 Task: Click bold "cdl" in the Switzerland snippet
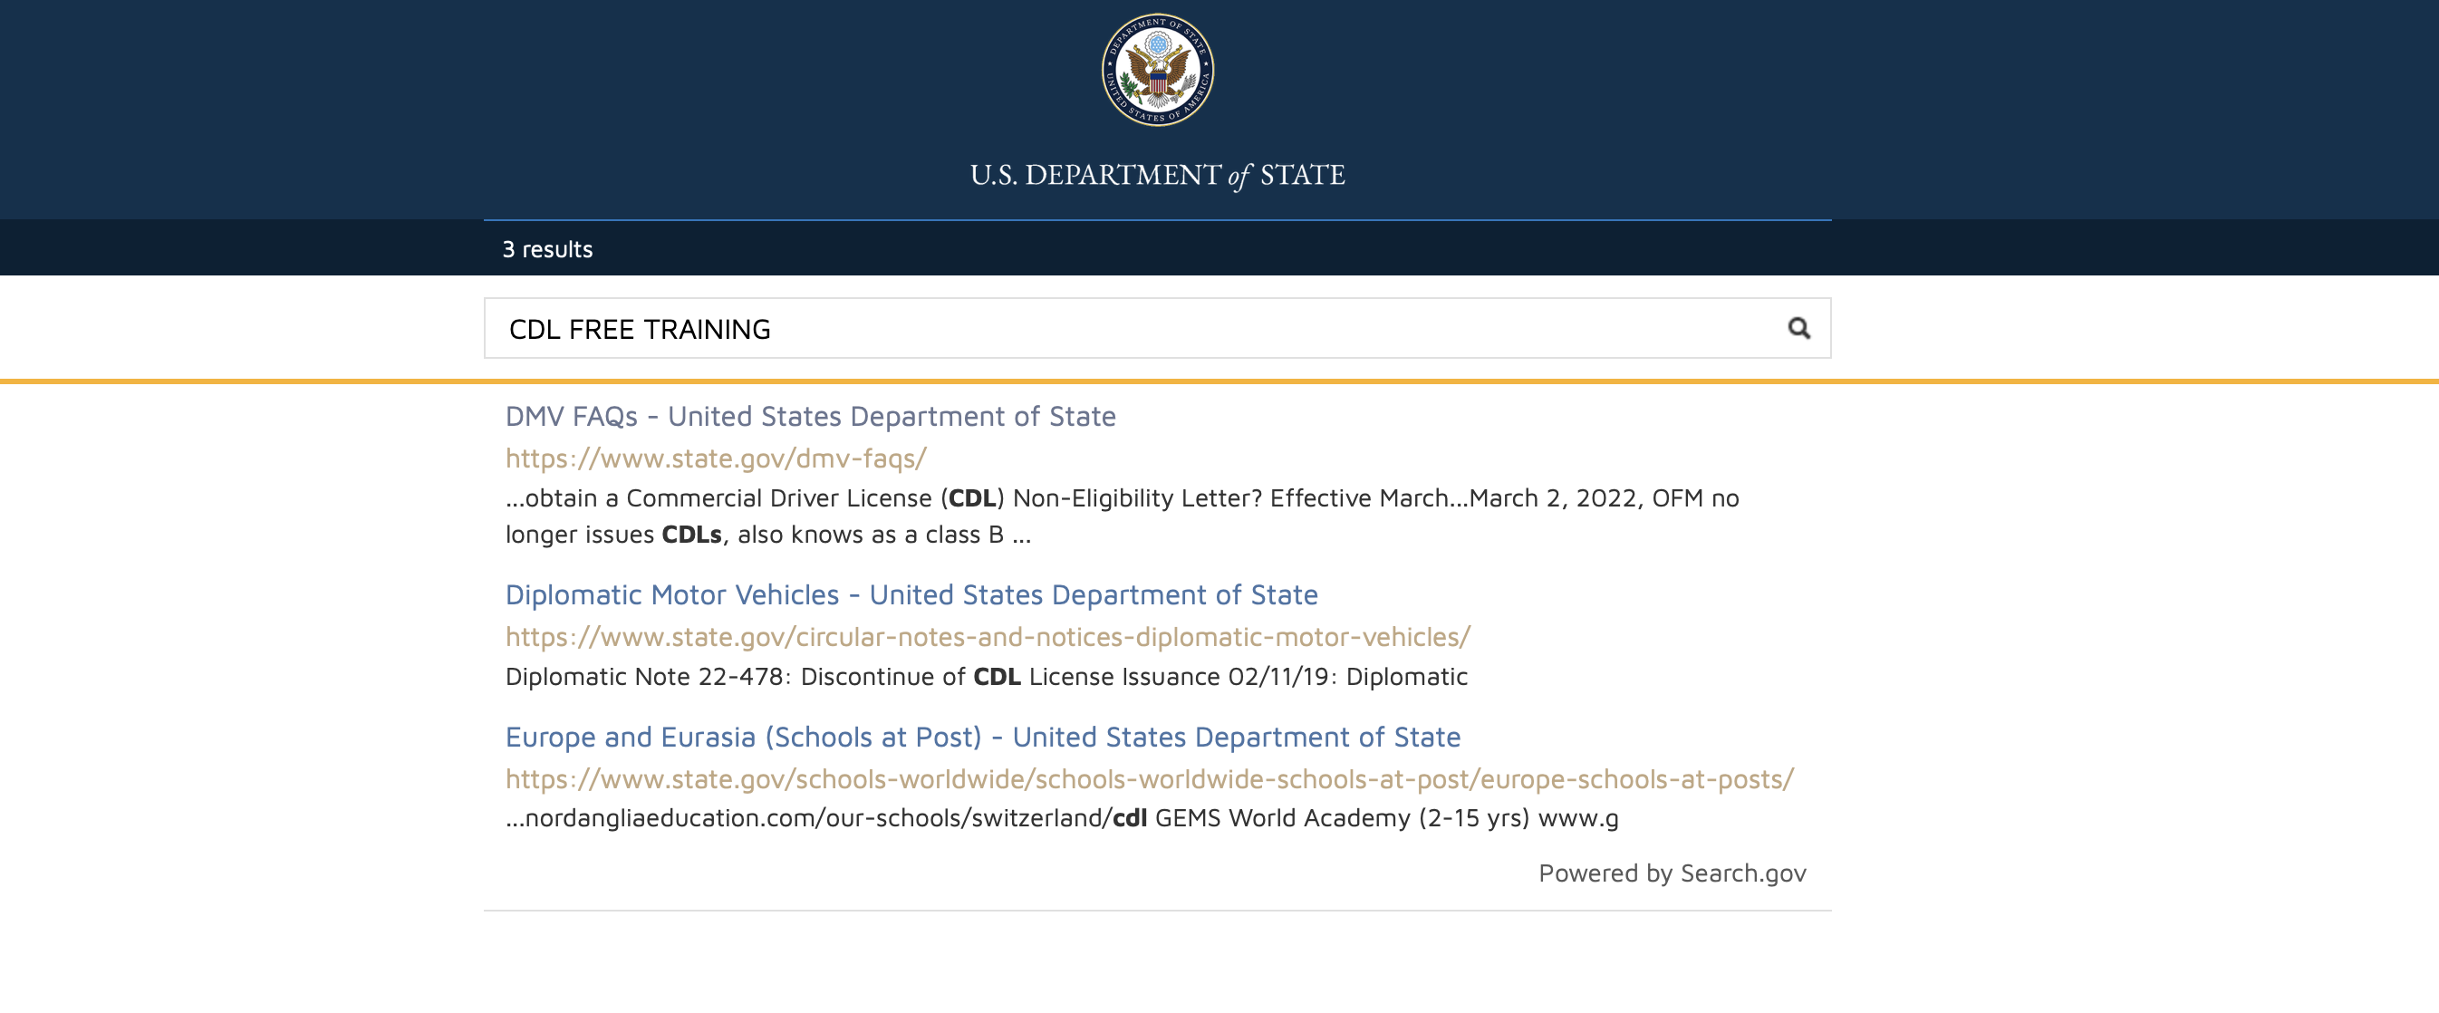point(1129,818)
